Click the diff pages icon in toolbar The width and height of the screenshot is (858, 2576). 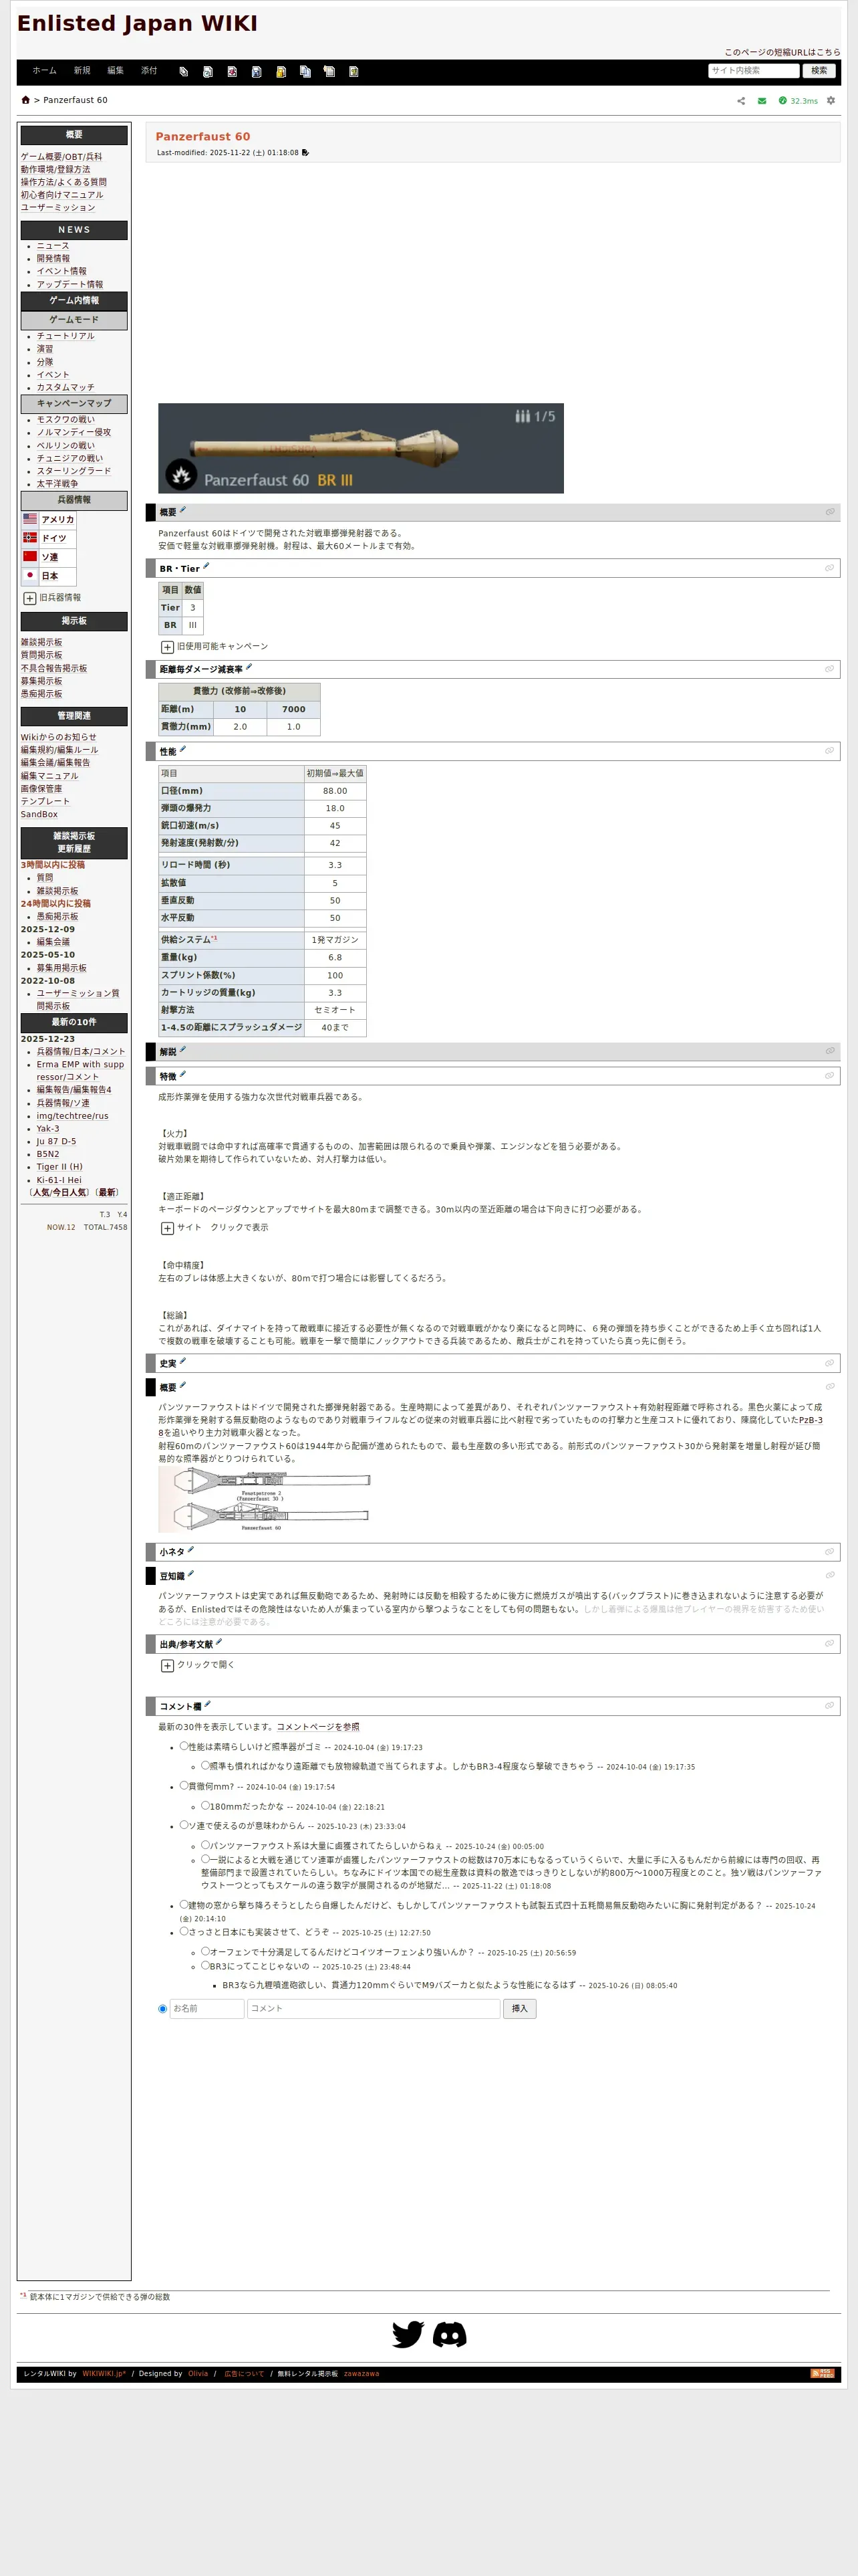[x=184, y=72]
